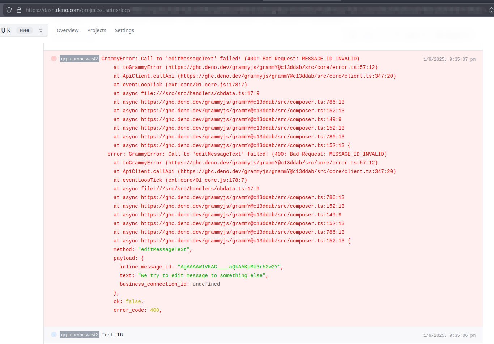Focus the dash.deno.com address bar URL
This screenshot has height=344, width=494.
coord(78,10)
